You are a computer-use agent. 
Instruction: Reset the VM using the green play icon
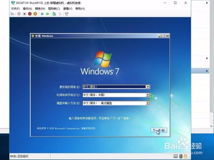(48, 14)
